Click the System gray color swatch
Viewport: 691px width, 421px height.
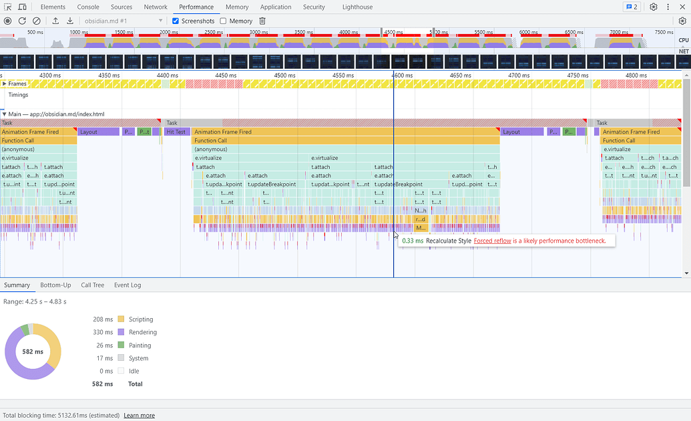(x=122, y=358)
